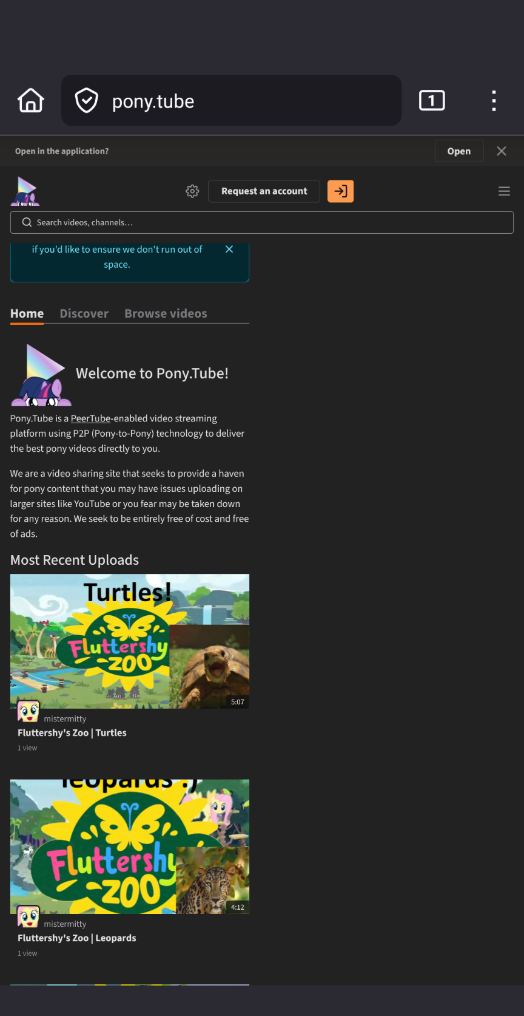Open mistermitty channel name under Turtles
The image size is (524, 1016).
coord(65,719)
